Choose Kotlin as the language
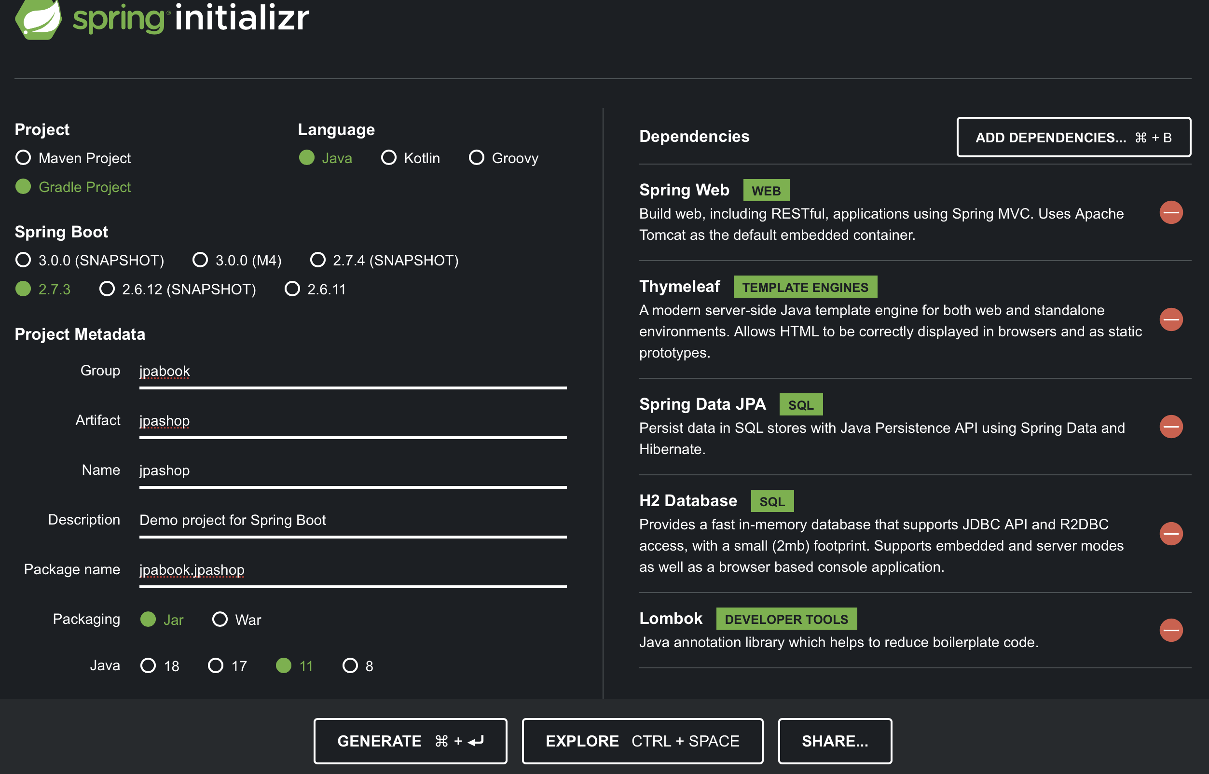The height and width of the screenshot is (774, 1209). 388,158
